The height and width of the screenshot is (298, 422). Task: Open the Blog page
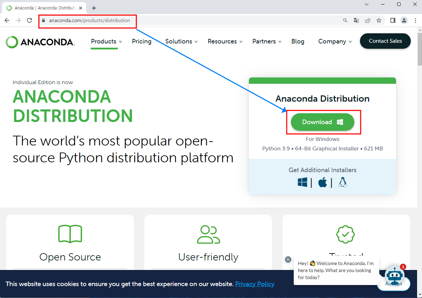click(x=298, y=41)
